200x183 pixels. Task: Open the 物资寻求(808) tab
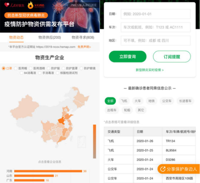point(83,37)
